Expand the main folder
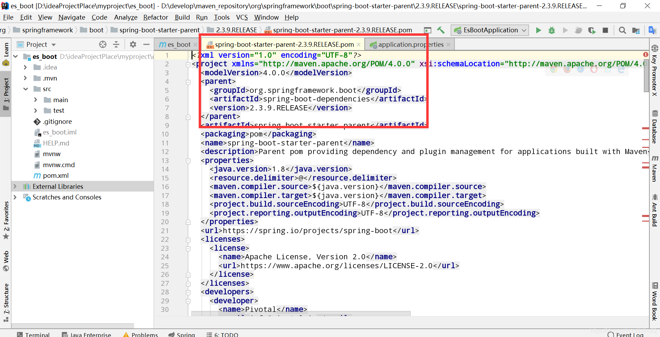 [x=36, y=100]
